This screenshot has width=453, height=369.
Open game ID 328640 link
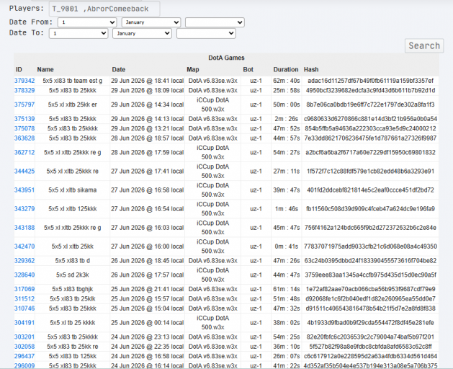click(x=24, y=275)
